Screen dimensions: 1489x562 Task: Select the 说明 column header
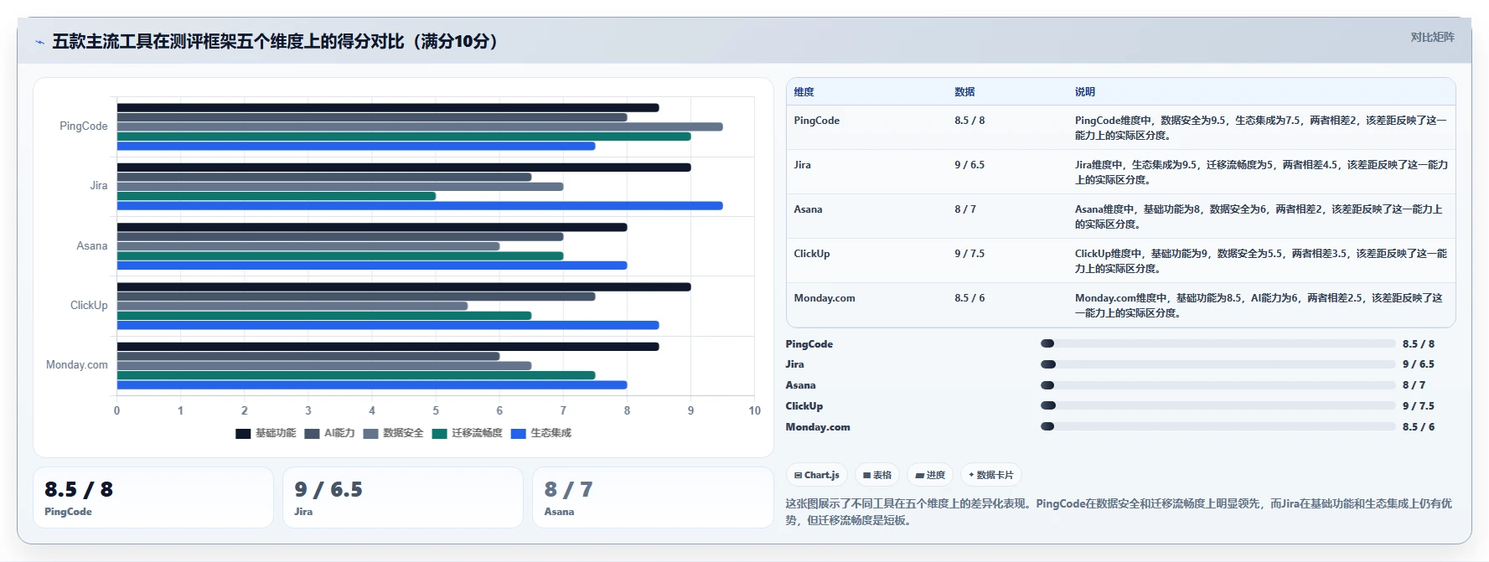[1085, 92]
